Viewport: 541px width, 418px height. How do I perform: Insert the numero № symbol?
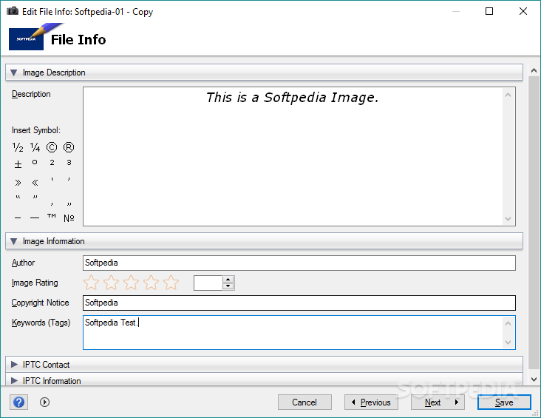tap(69, 218)
